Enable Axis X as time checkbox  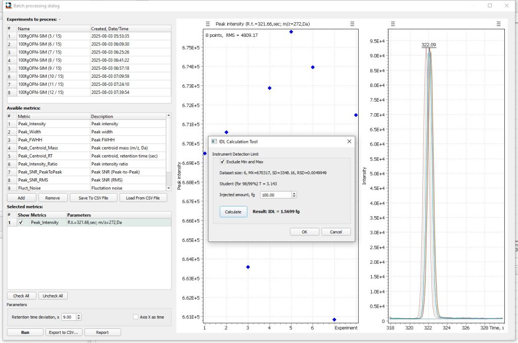136,317
